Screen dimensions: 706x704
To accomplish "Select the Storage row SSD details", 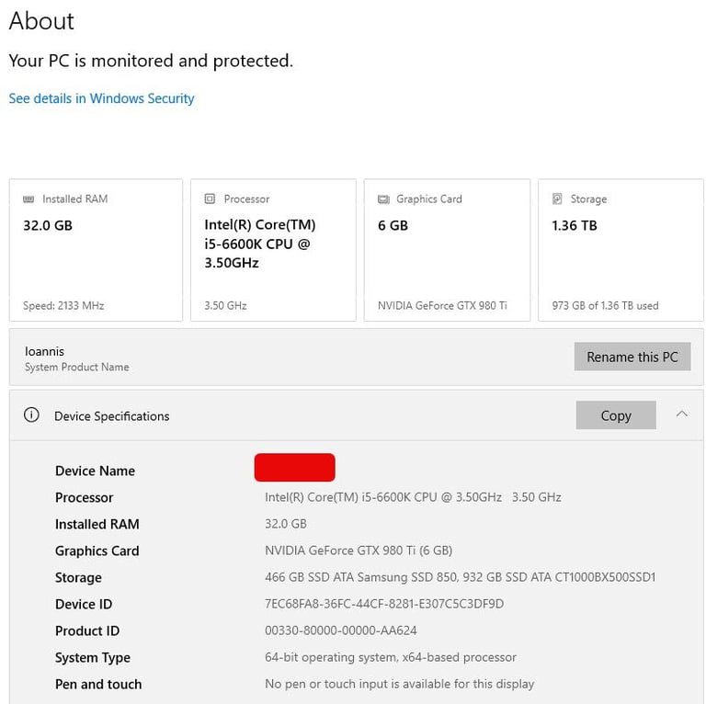I will pyautogui.click(x=461, y=577).
